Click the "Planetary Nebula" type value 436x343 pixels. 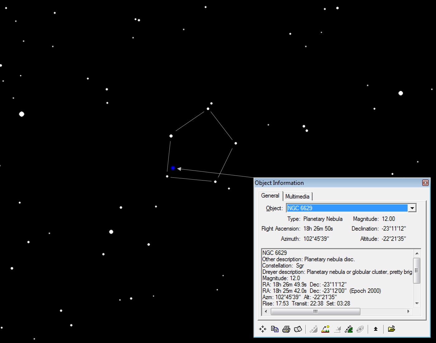click(x=323, y=219)
